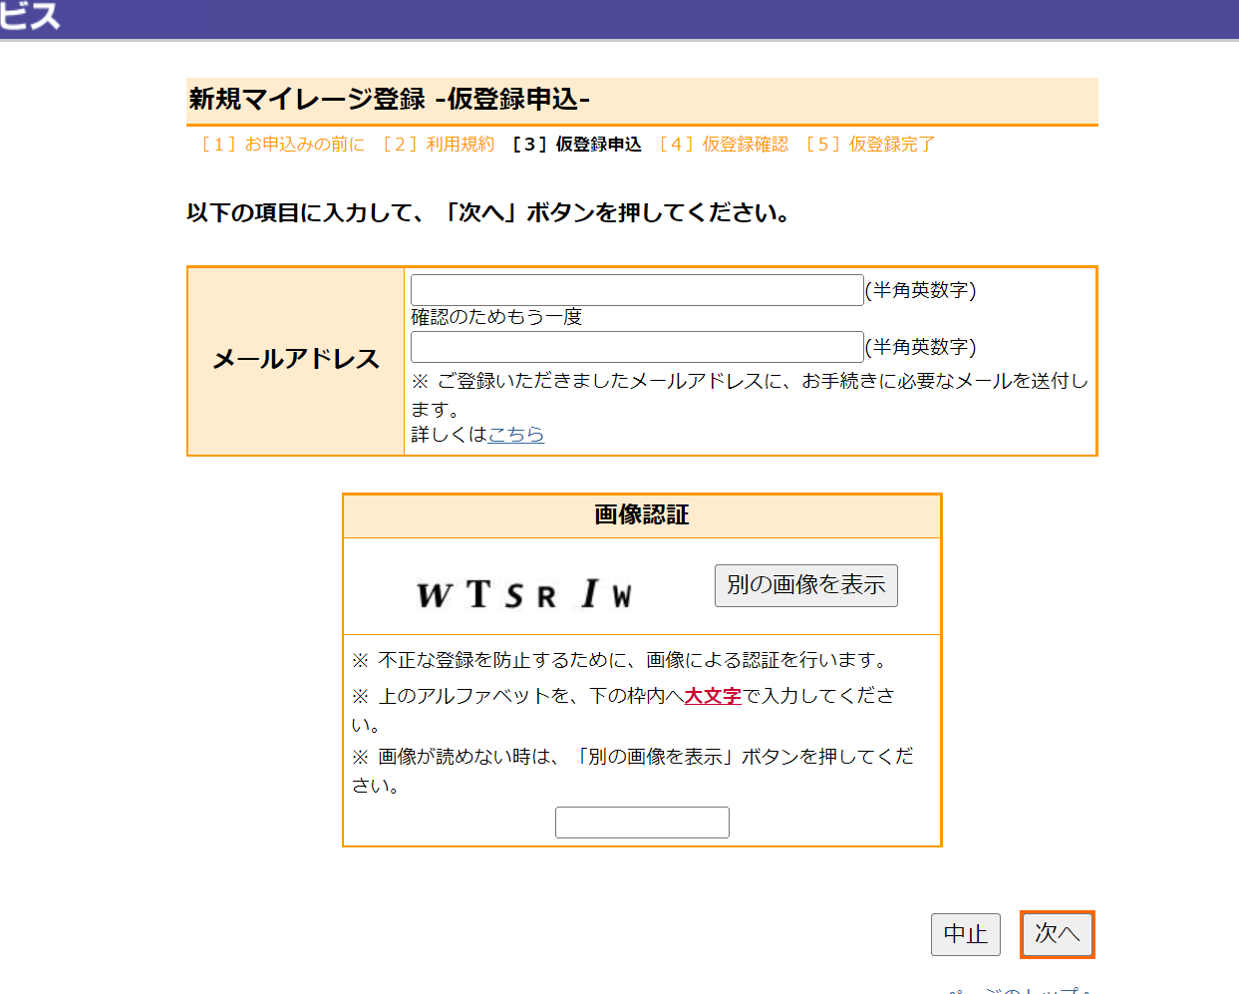Image resolution: width=1239 pixels, height=994 pixels.
Task: Select step [1] お申込みの前に
Action: point(283,145)
